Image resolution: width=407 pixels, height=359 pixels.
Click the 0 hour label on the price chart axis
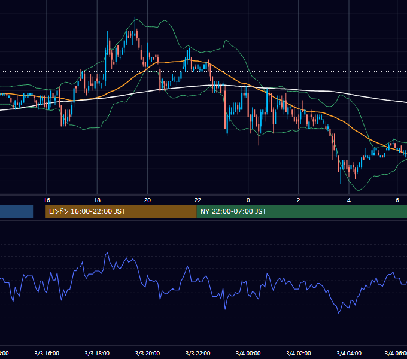pyautogui.click(x=248, y=200)
